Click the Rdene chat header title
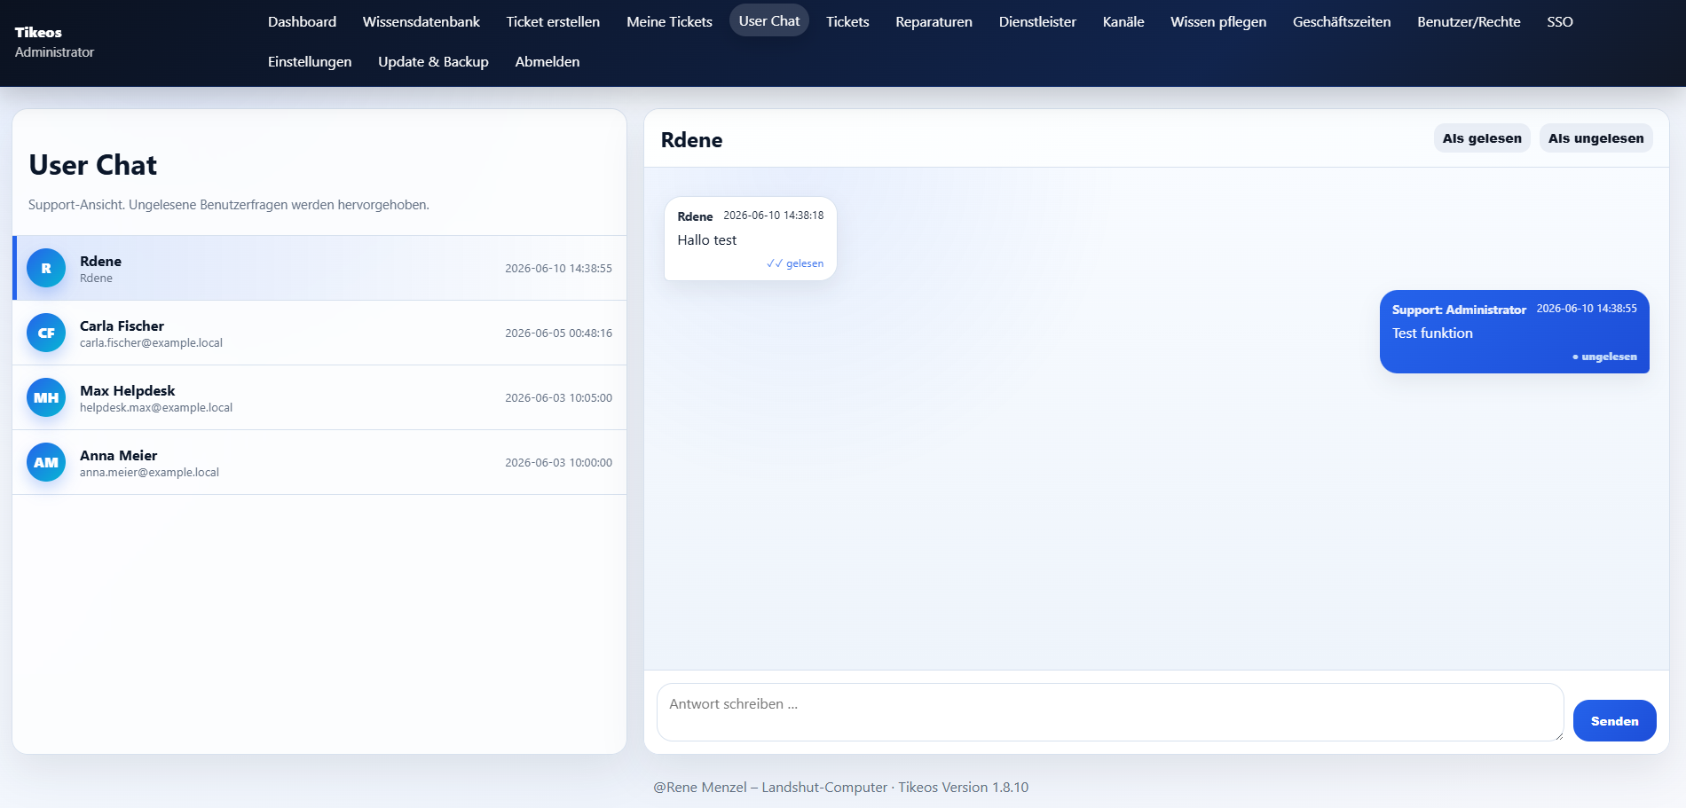Viewport: 1686px width, 808px height. 691,140
